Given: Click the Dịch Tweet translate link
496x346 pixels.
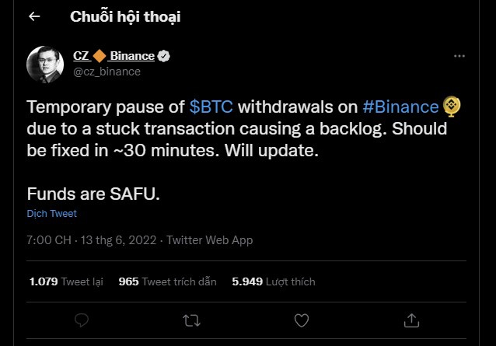Looking at the screenshot, I should (51, 213).
